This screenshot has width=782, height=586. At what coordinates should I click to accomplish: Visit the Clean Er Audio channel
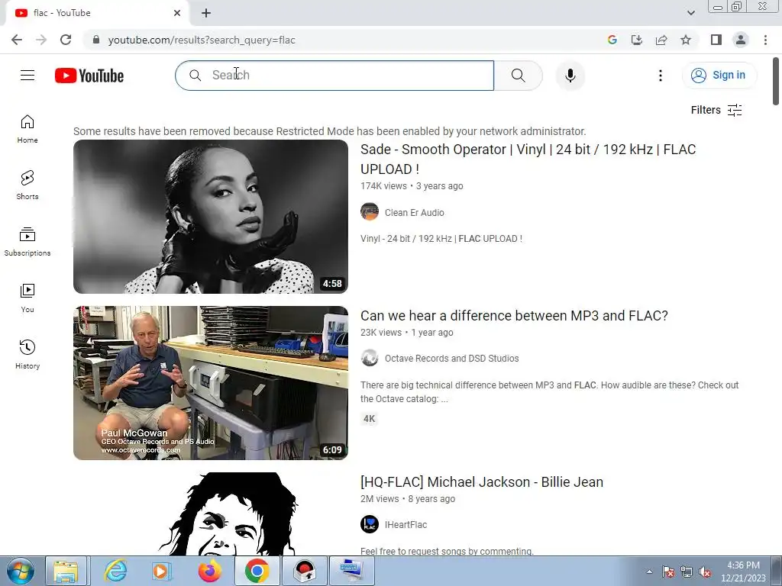[415, 213]
